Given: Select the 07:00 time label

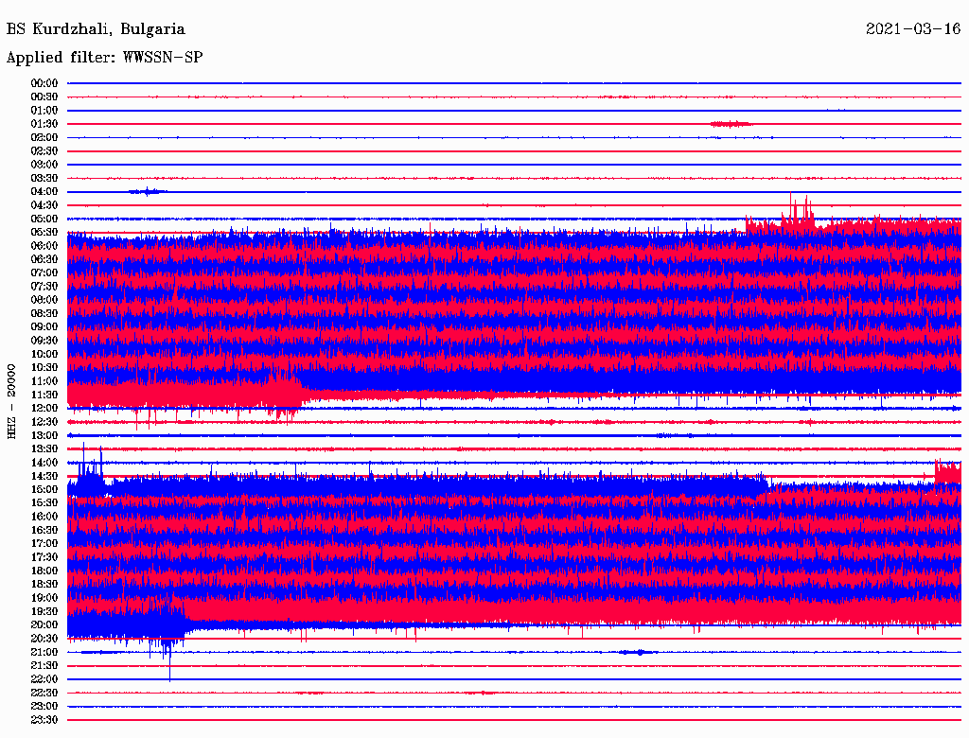Looking at the screenshot, I should (44, 272).
